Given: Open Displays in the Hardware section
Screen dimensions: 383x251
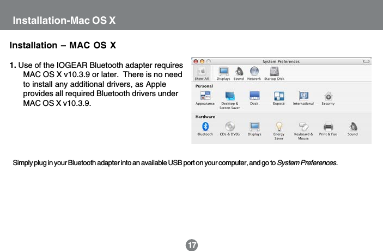Looking at the screenshot, I should [x=254, y=129].
